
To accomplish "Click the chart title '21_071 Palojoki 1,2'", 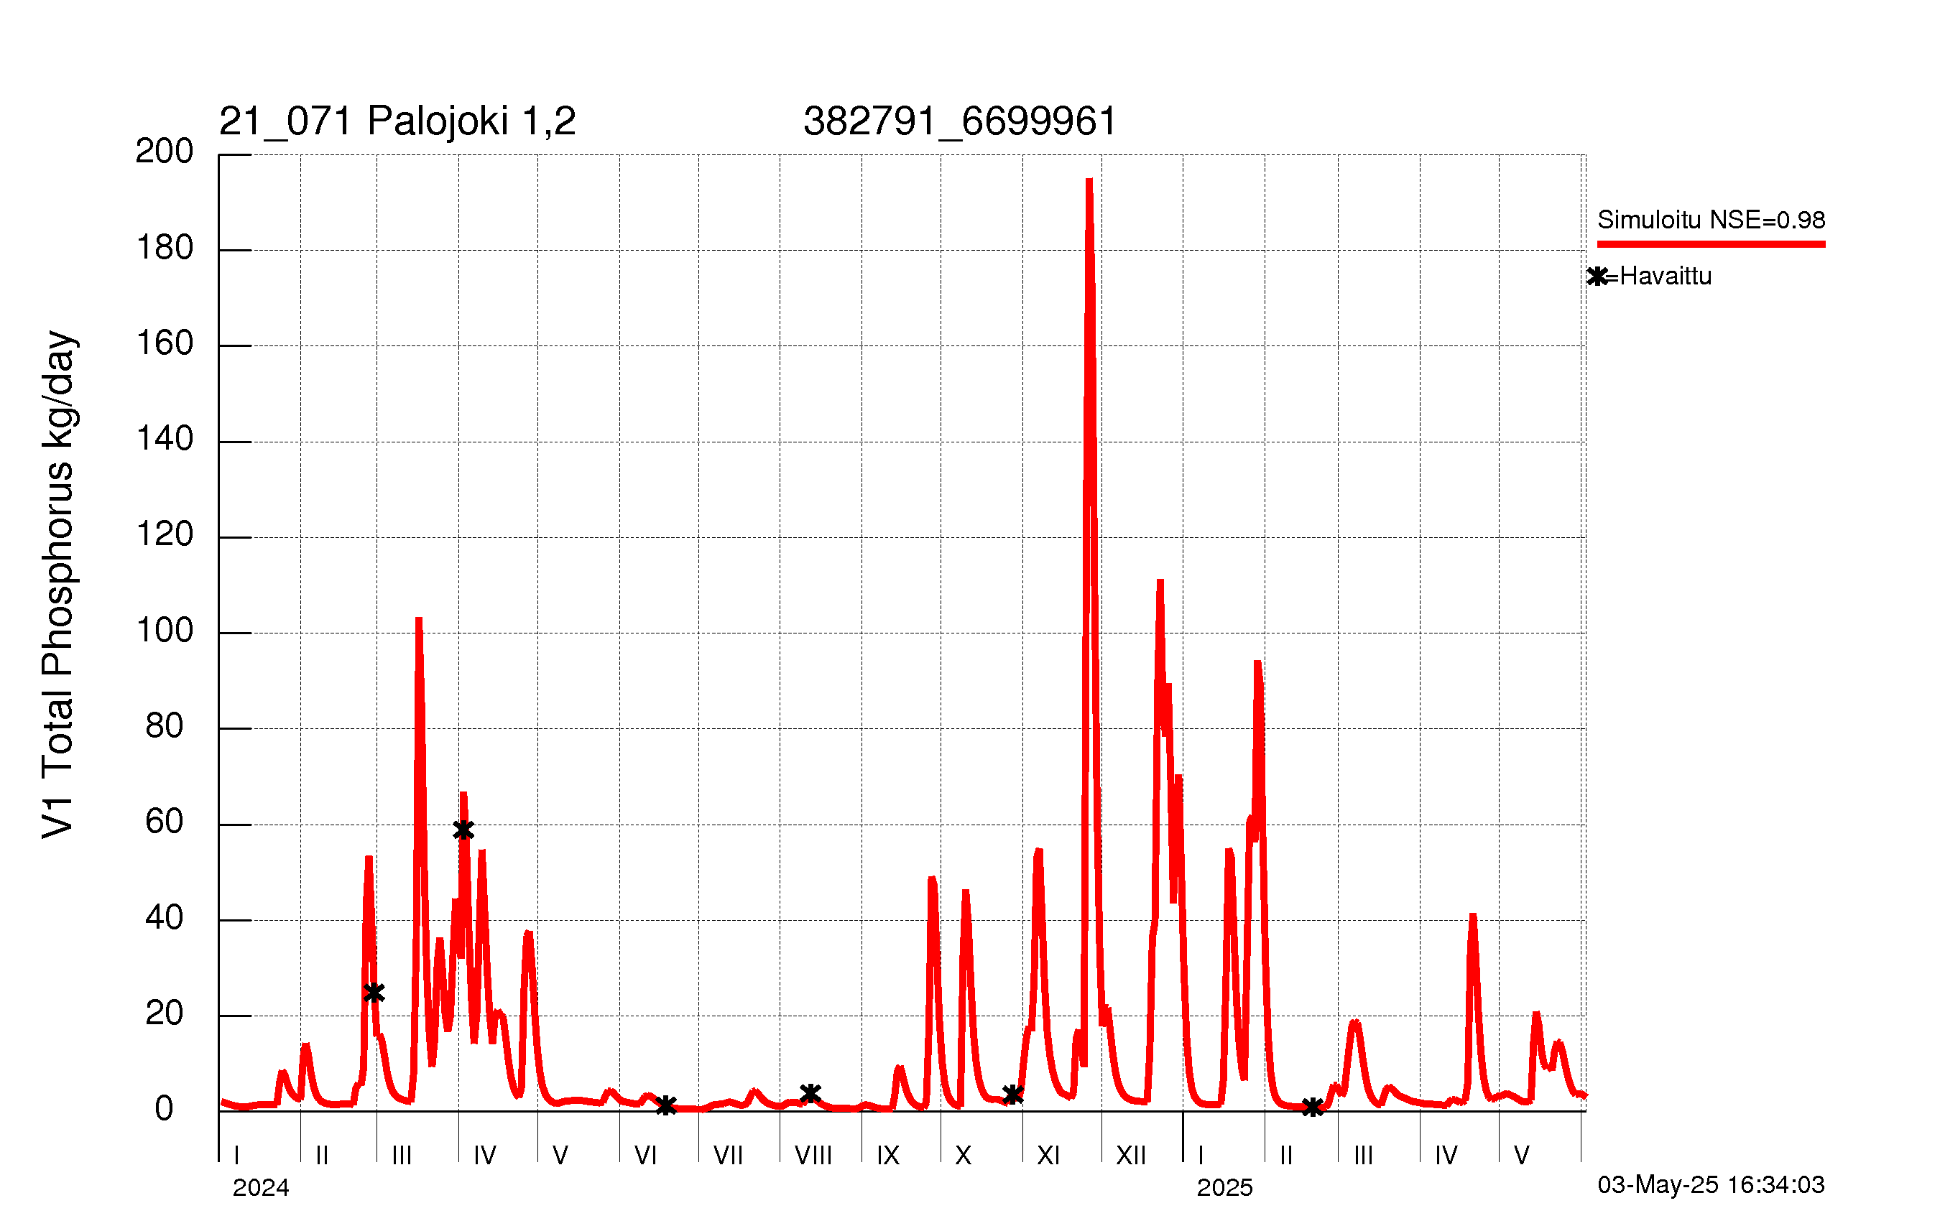I will (397, 121).
